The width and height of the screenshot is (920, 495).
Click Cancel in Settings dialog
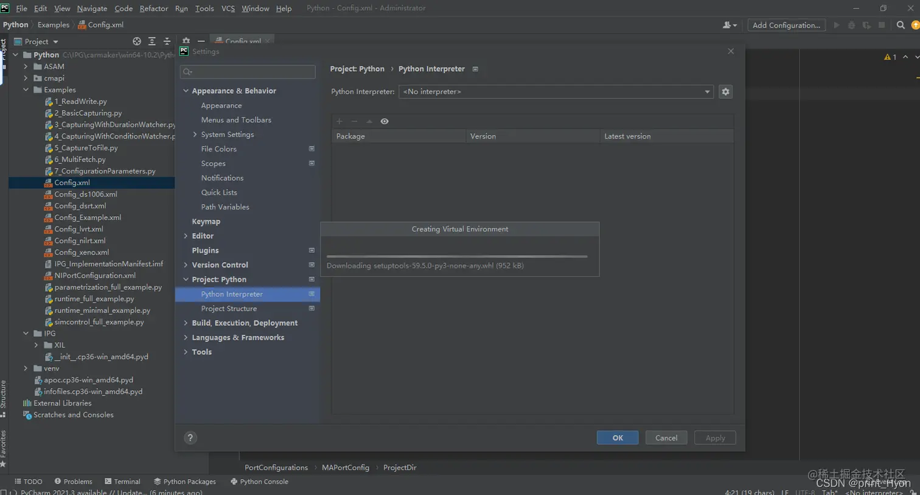[x=666, y=438]
